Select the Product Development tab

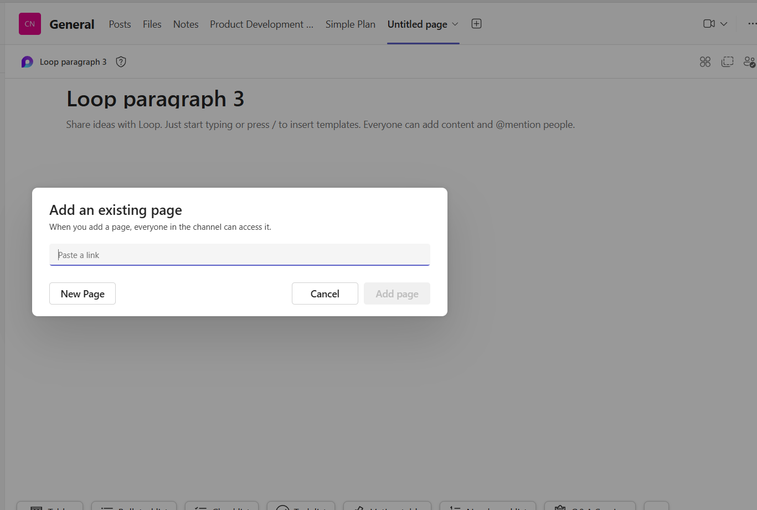coord(261,24)
